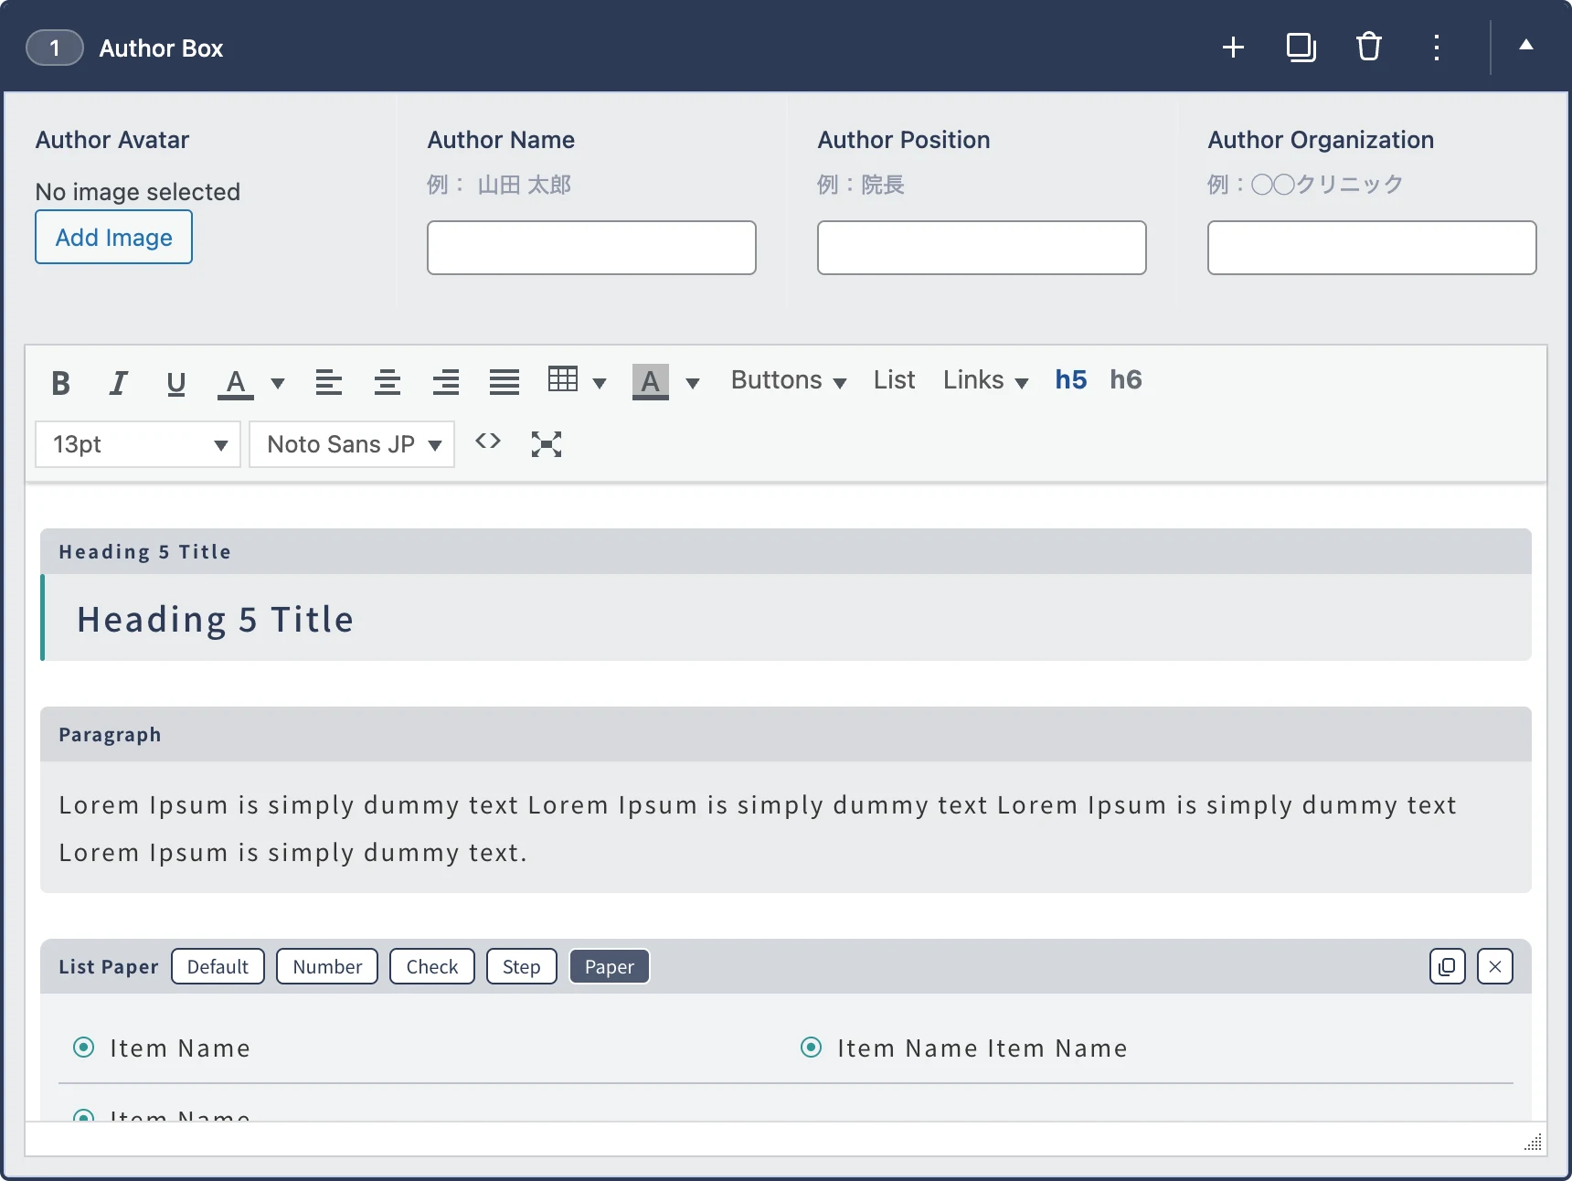Apply text color with the A swatch
Viewport: 1572px width, 1181px height.
[x=236, y=382]
